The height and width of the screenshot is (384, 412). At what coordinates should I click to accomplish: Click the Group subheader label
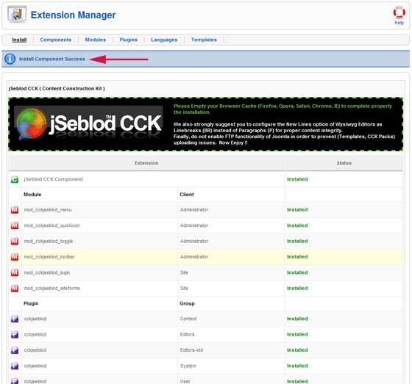(187, 303)
